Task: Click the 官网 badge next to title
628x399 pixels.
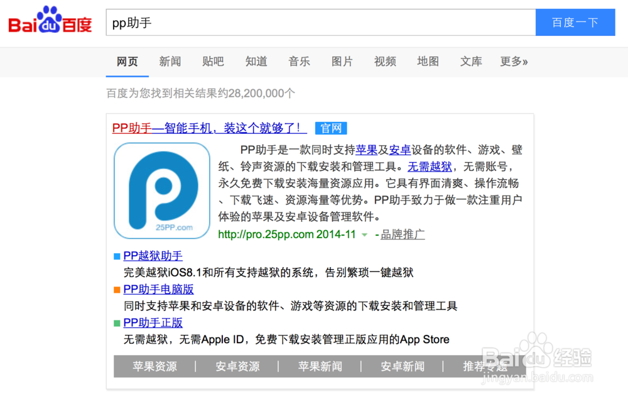Action: point(331,128)
